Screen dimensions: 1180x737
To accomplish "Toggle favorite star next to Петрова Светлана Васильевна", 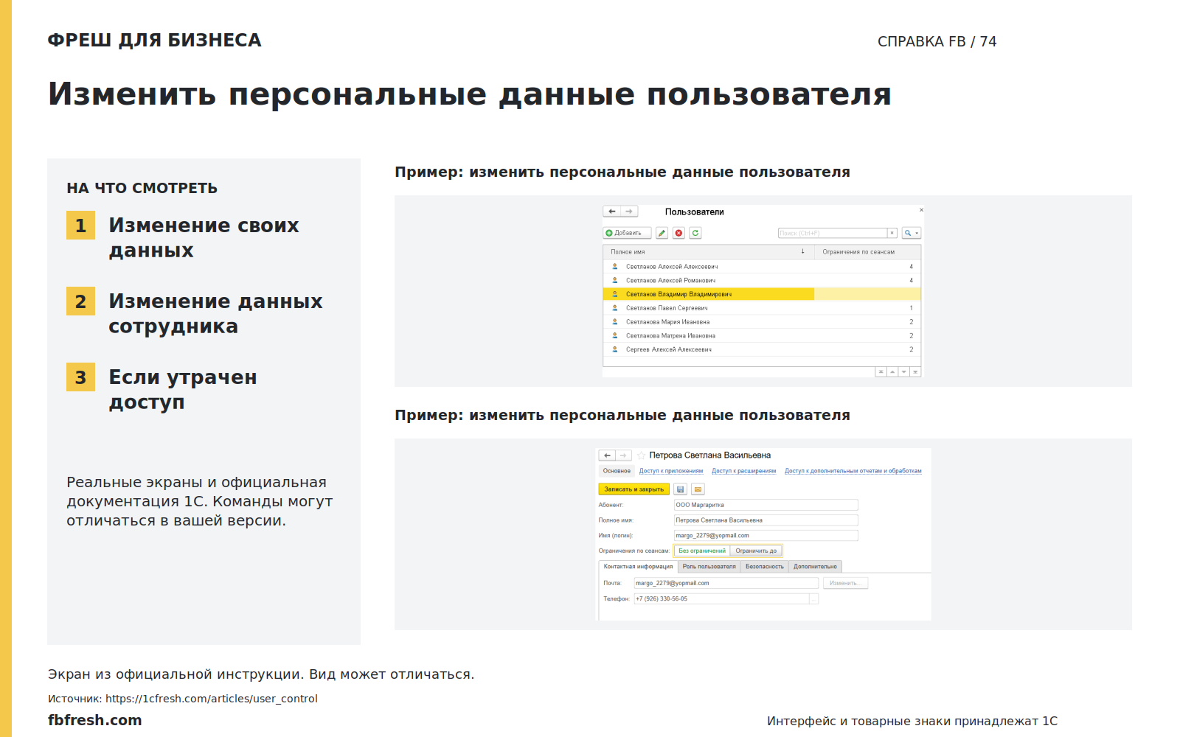I will [642, 455].
